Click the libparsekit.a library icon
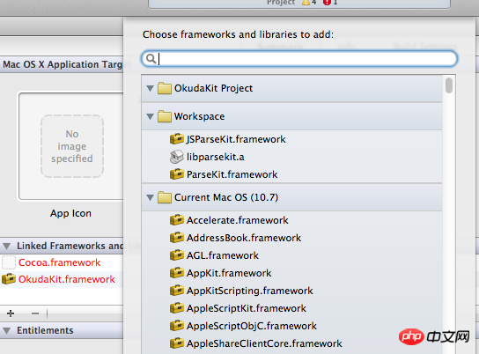Screen dimensions: 479x354 [177, 157]
